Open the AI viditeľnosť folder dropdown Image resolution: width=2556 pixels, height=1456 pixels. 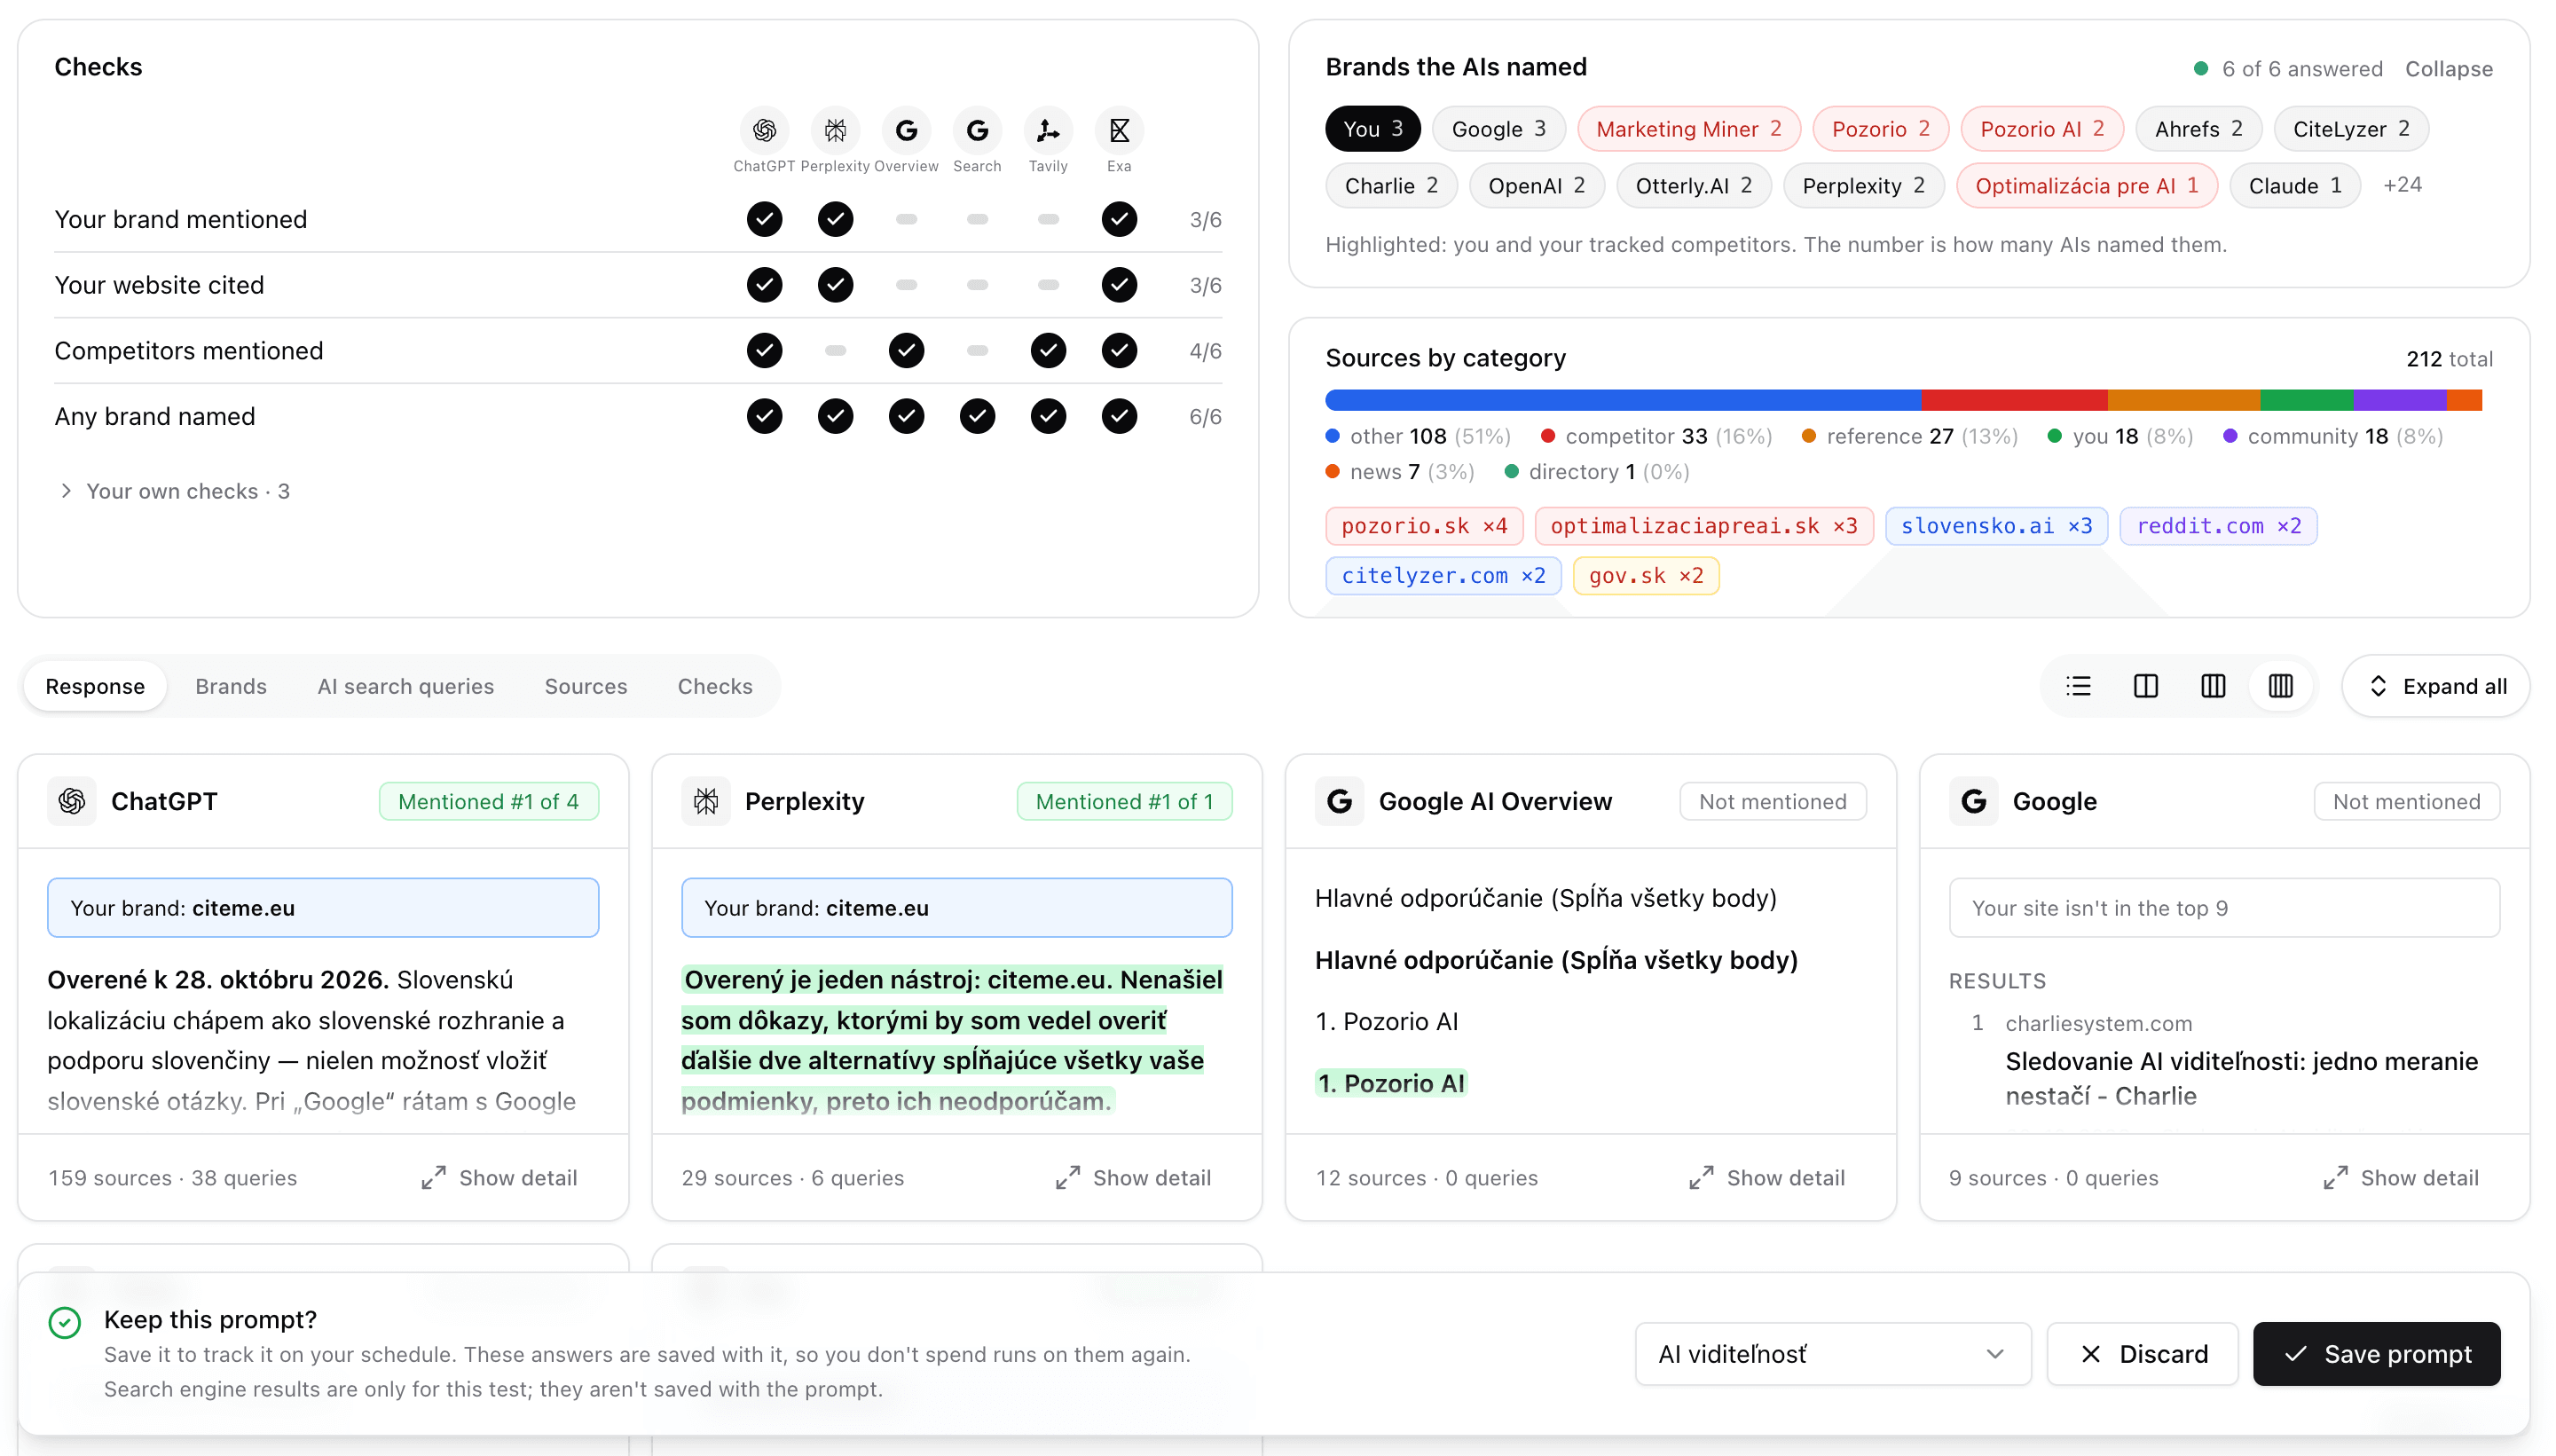1832,1353
